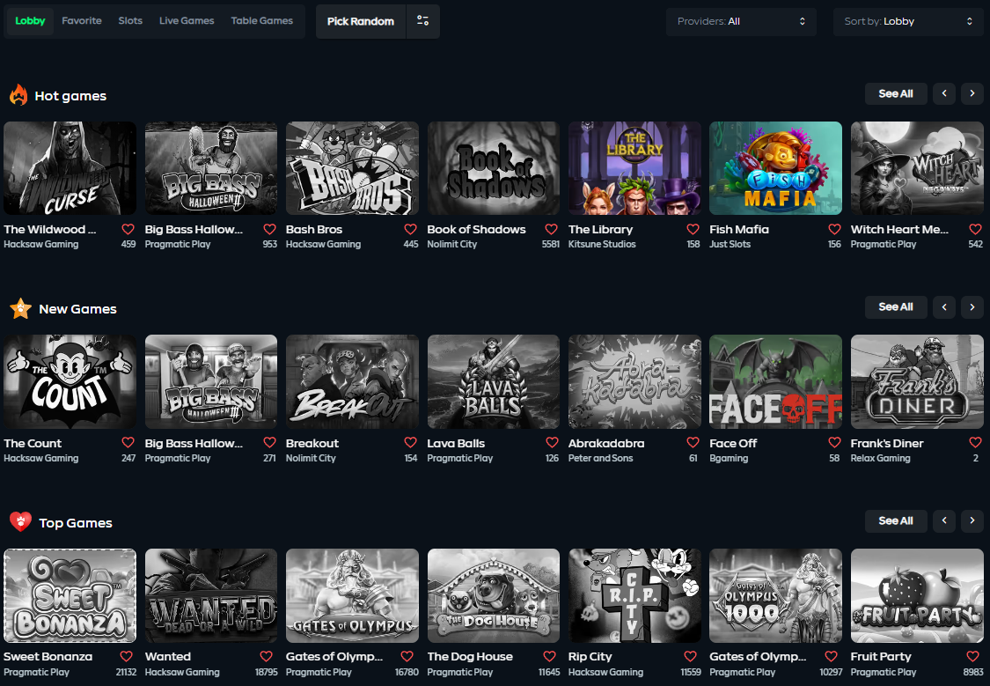Expand the Providers dropdown
Image resolution: width=990 pixels, height=686 pixels.
741,21
